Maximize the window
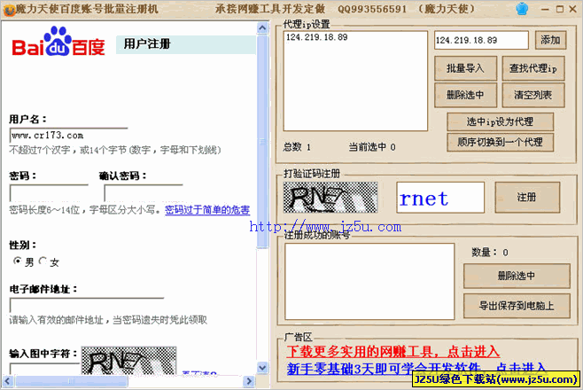 [560, 9]
